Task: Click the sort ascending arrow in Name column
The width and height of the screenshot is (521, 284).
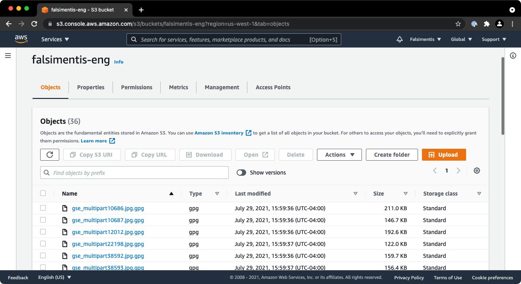Action: pyautogui.click(x=171, y=194)
